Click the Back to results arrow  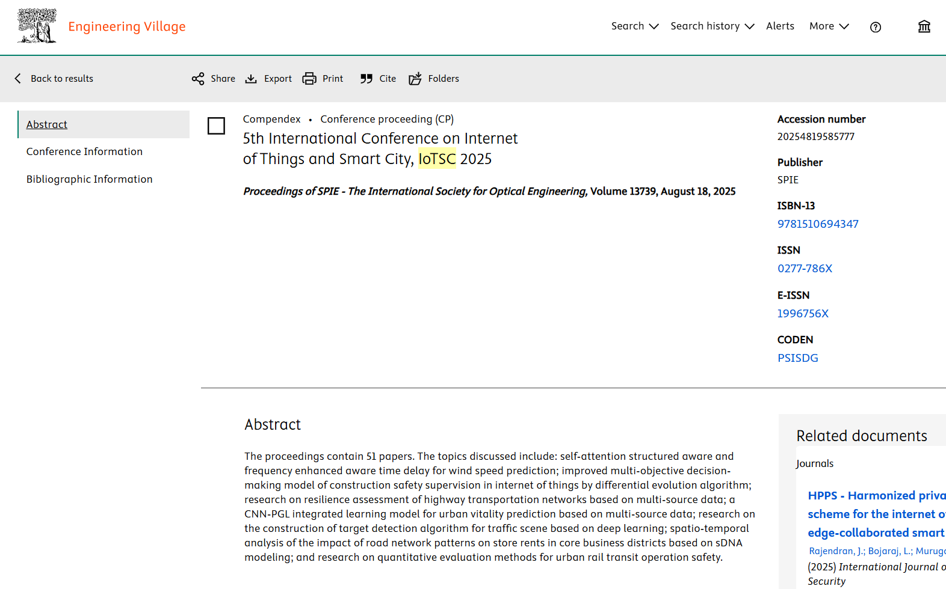pos(18,79)
